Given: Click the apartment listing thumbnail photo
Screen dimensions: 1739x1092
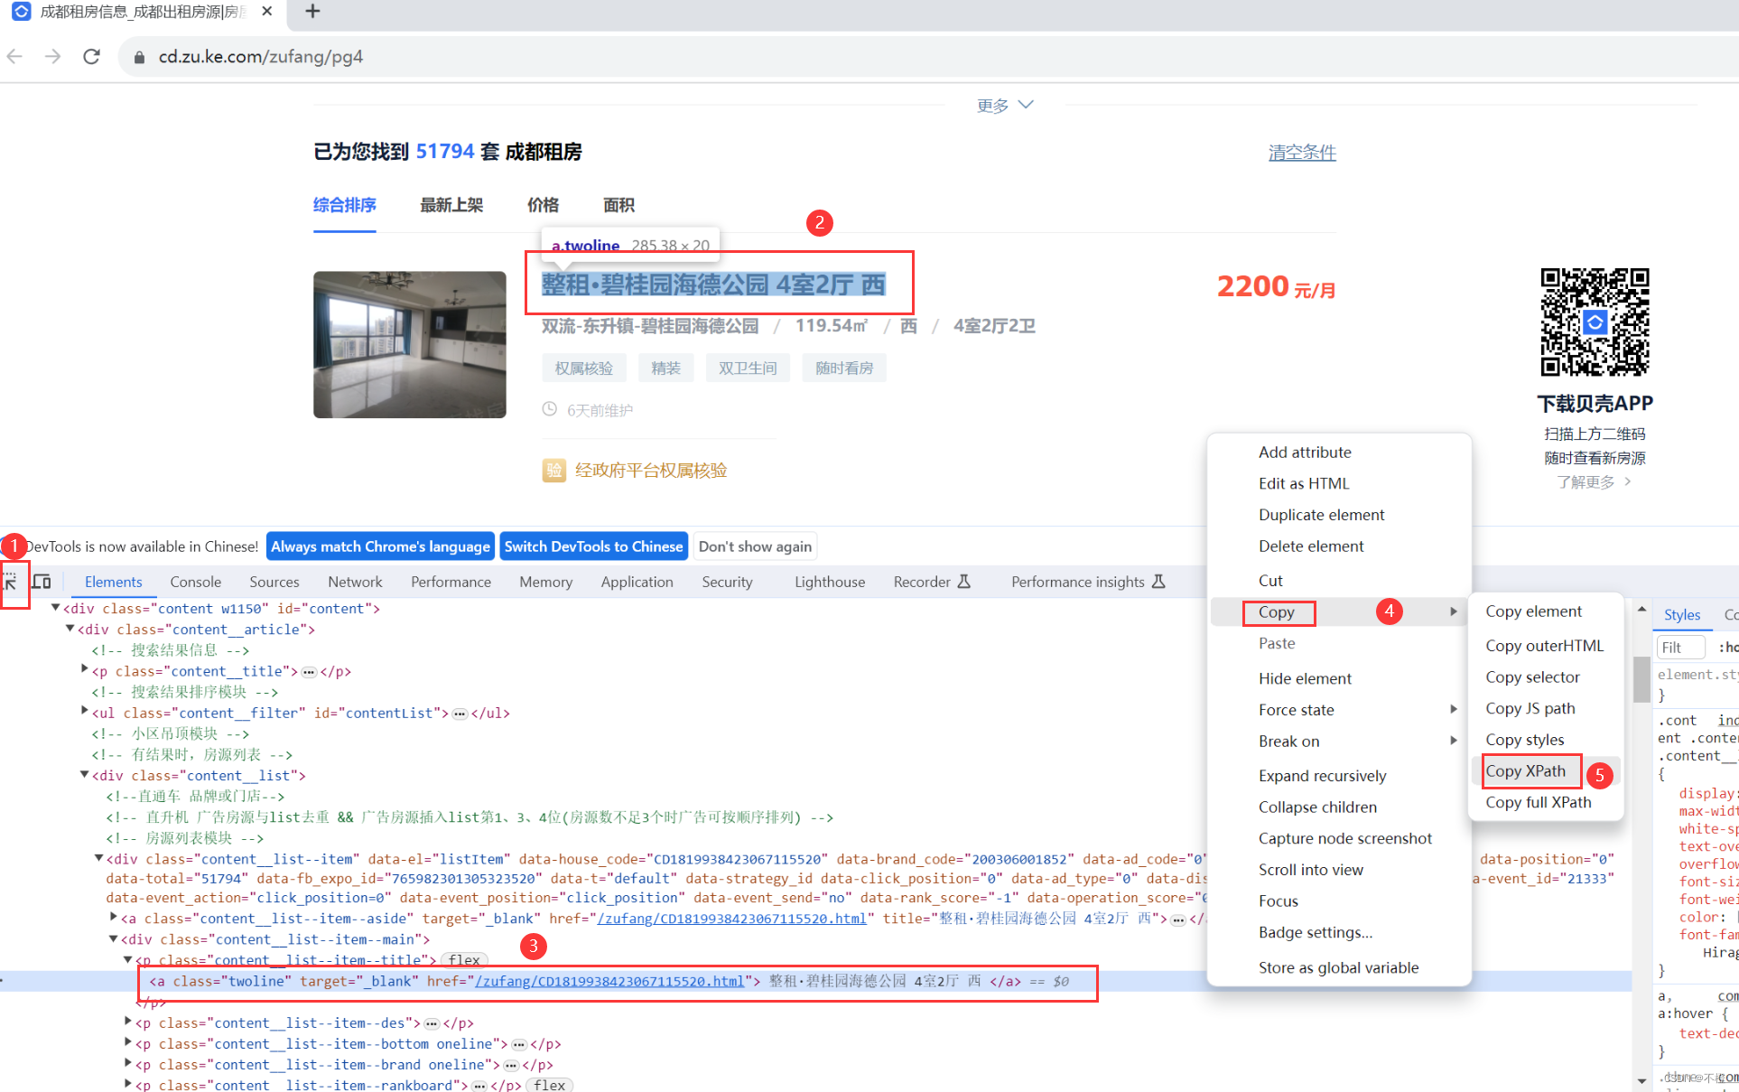Looking at the screenshot, I should click(410, 344).
